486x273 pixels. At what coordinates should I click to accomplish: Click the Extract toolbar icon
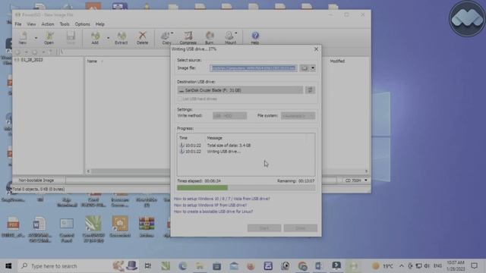tap(121, 38)
